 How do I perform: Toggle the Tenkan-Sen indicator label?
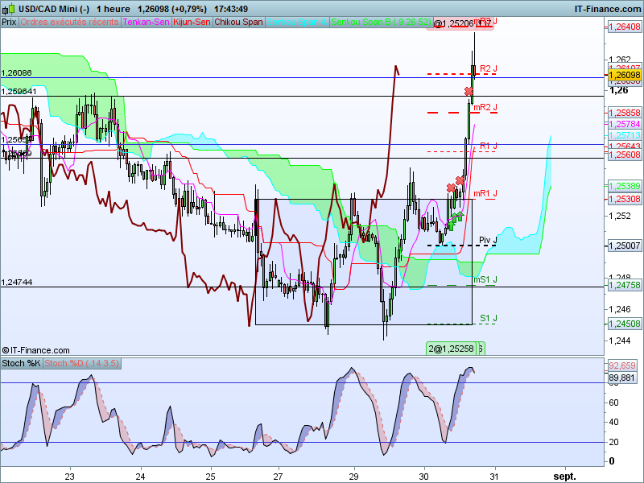pyautogui.click(x=147, y=23)
